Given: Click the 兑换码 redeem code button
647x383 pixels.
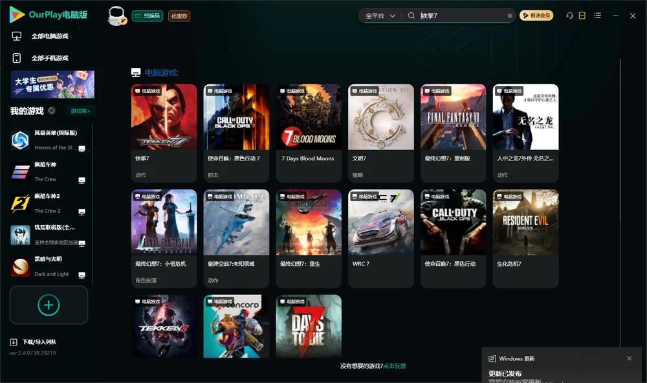Looking at the screenshot, I should click(148, 16).
